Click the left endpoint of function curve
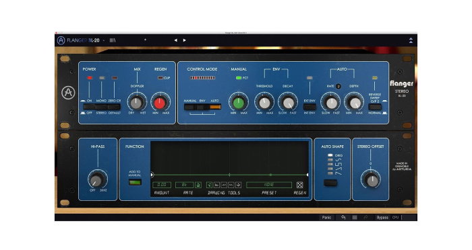Image resolution: width=472 pixels, height=250 pixels. pyautogui.click(x=152, y=174)
